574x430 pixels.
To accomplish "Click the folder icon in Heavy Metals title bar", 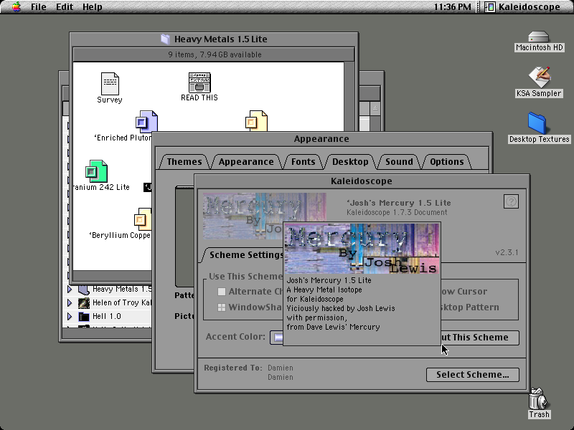I will [166, 39].
